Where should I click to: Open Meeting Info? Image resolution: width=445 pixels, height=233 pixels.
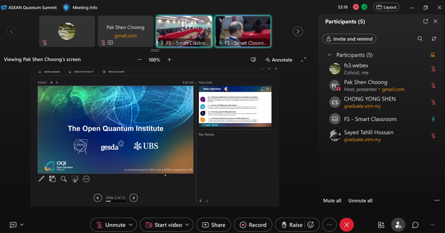click(80, 8)
